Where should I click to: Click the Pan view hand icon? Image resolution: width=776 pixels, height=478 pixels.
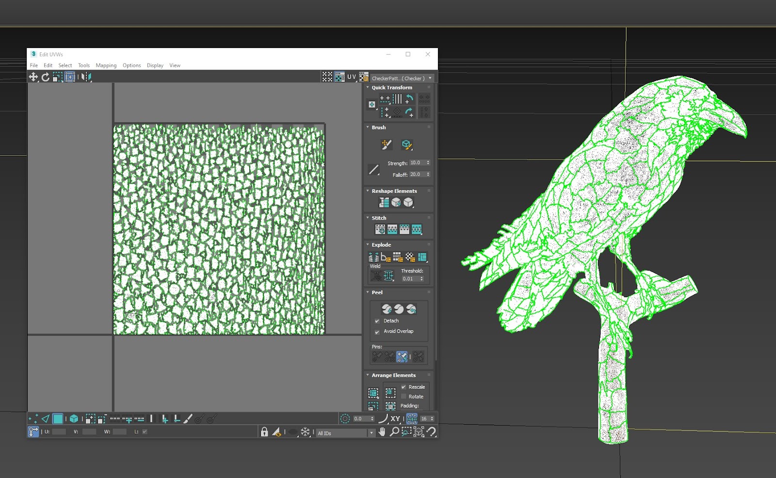(382, 431)
